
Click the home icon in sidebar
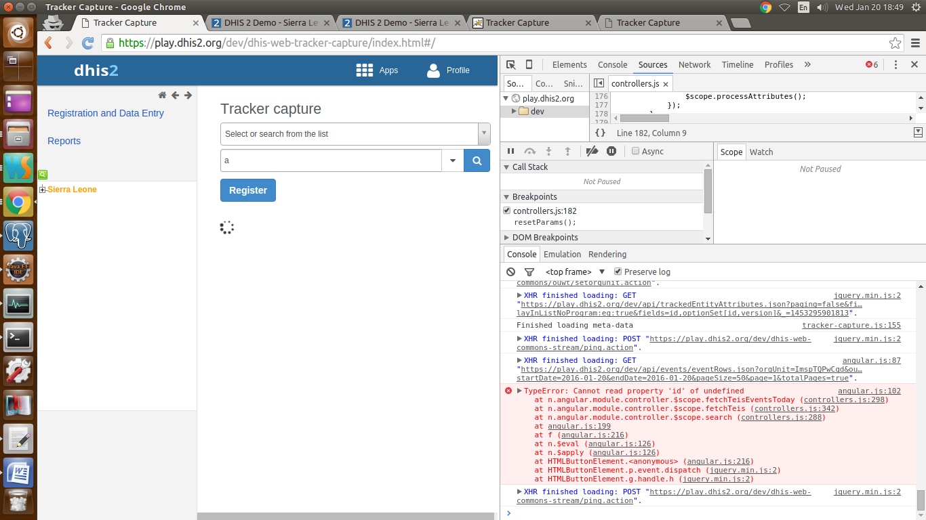[162, 95]
